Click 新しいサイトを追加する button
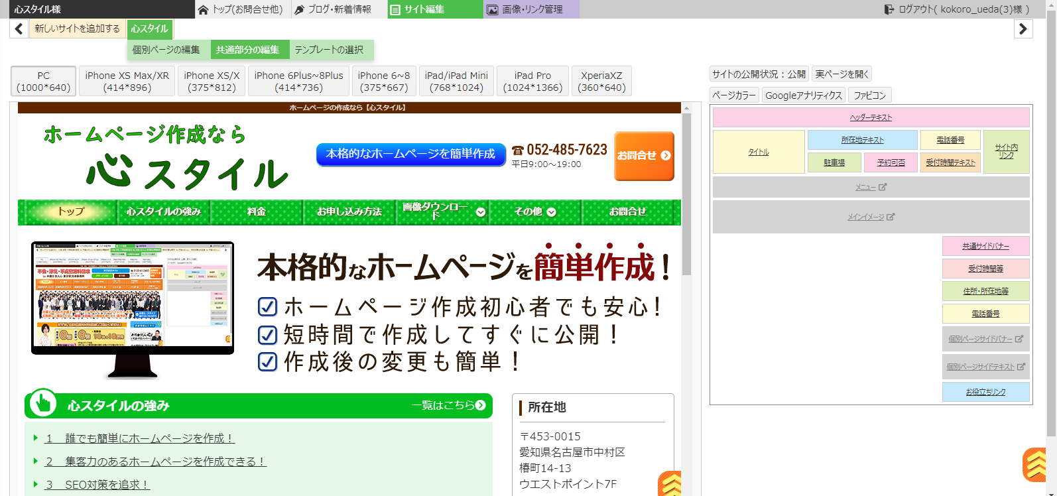This screenshot has width=1057, height=496. [x=77, y=29]
